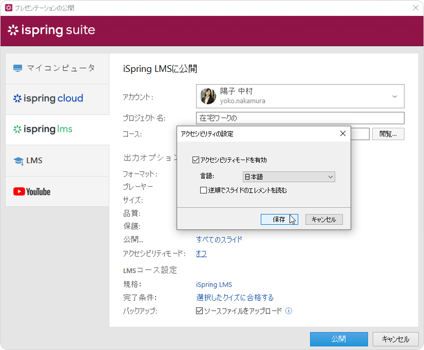This screenshot has width=424, height=350.
Task: Click the blue 公開 button
Action: 339,339
